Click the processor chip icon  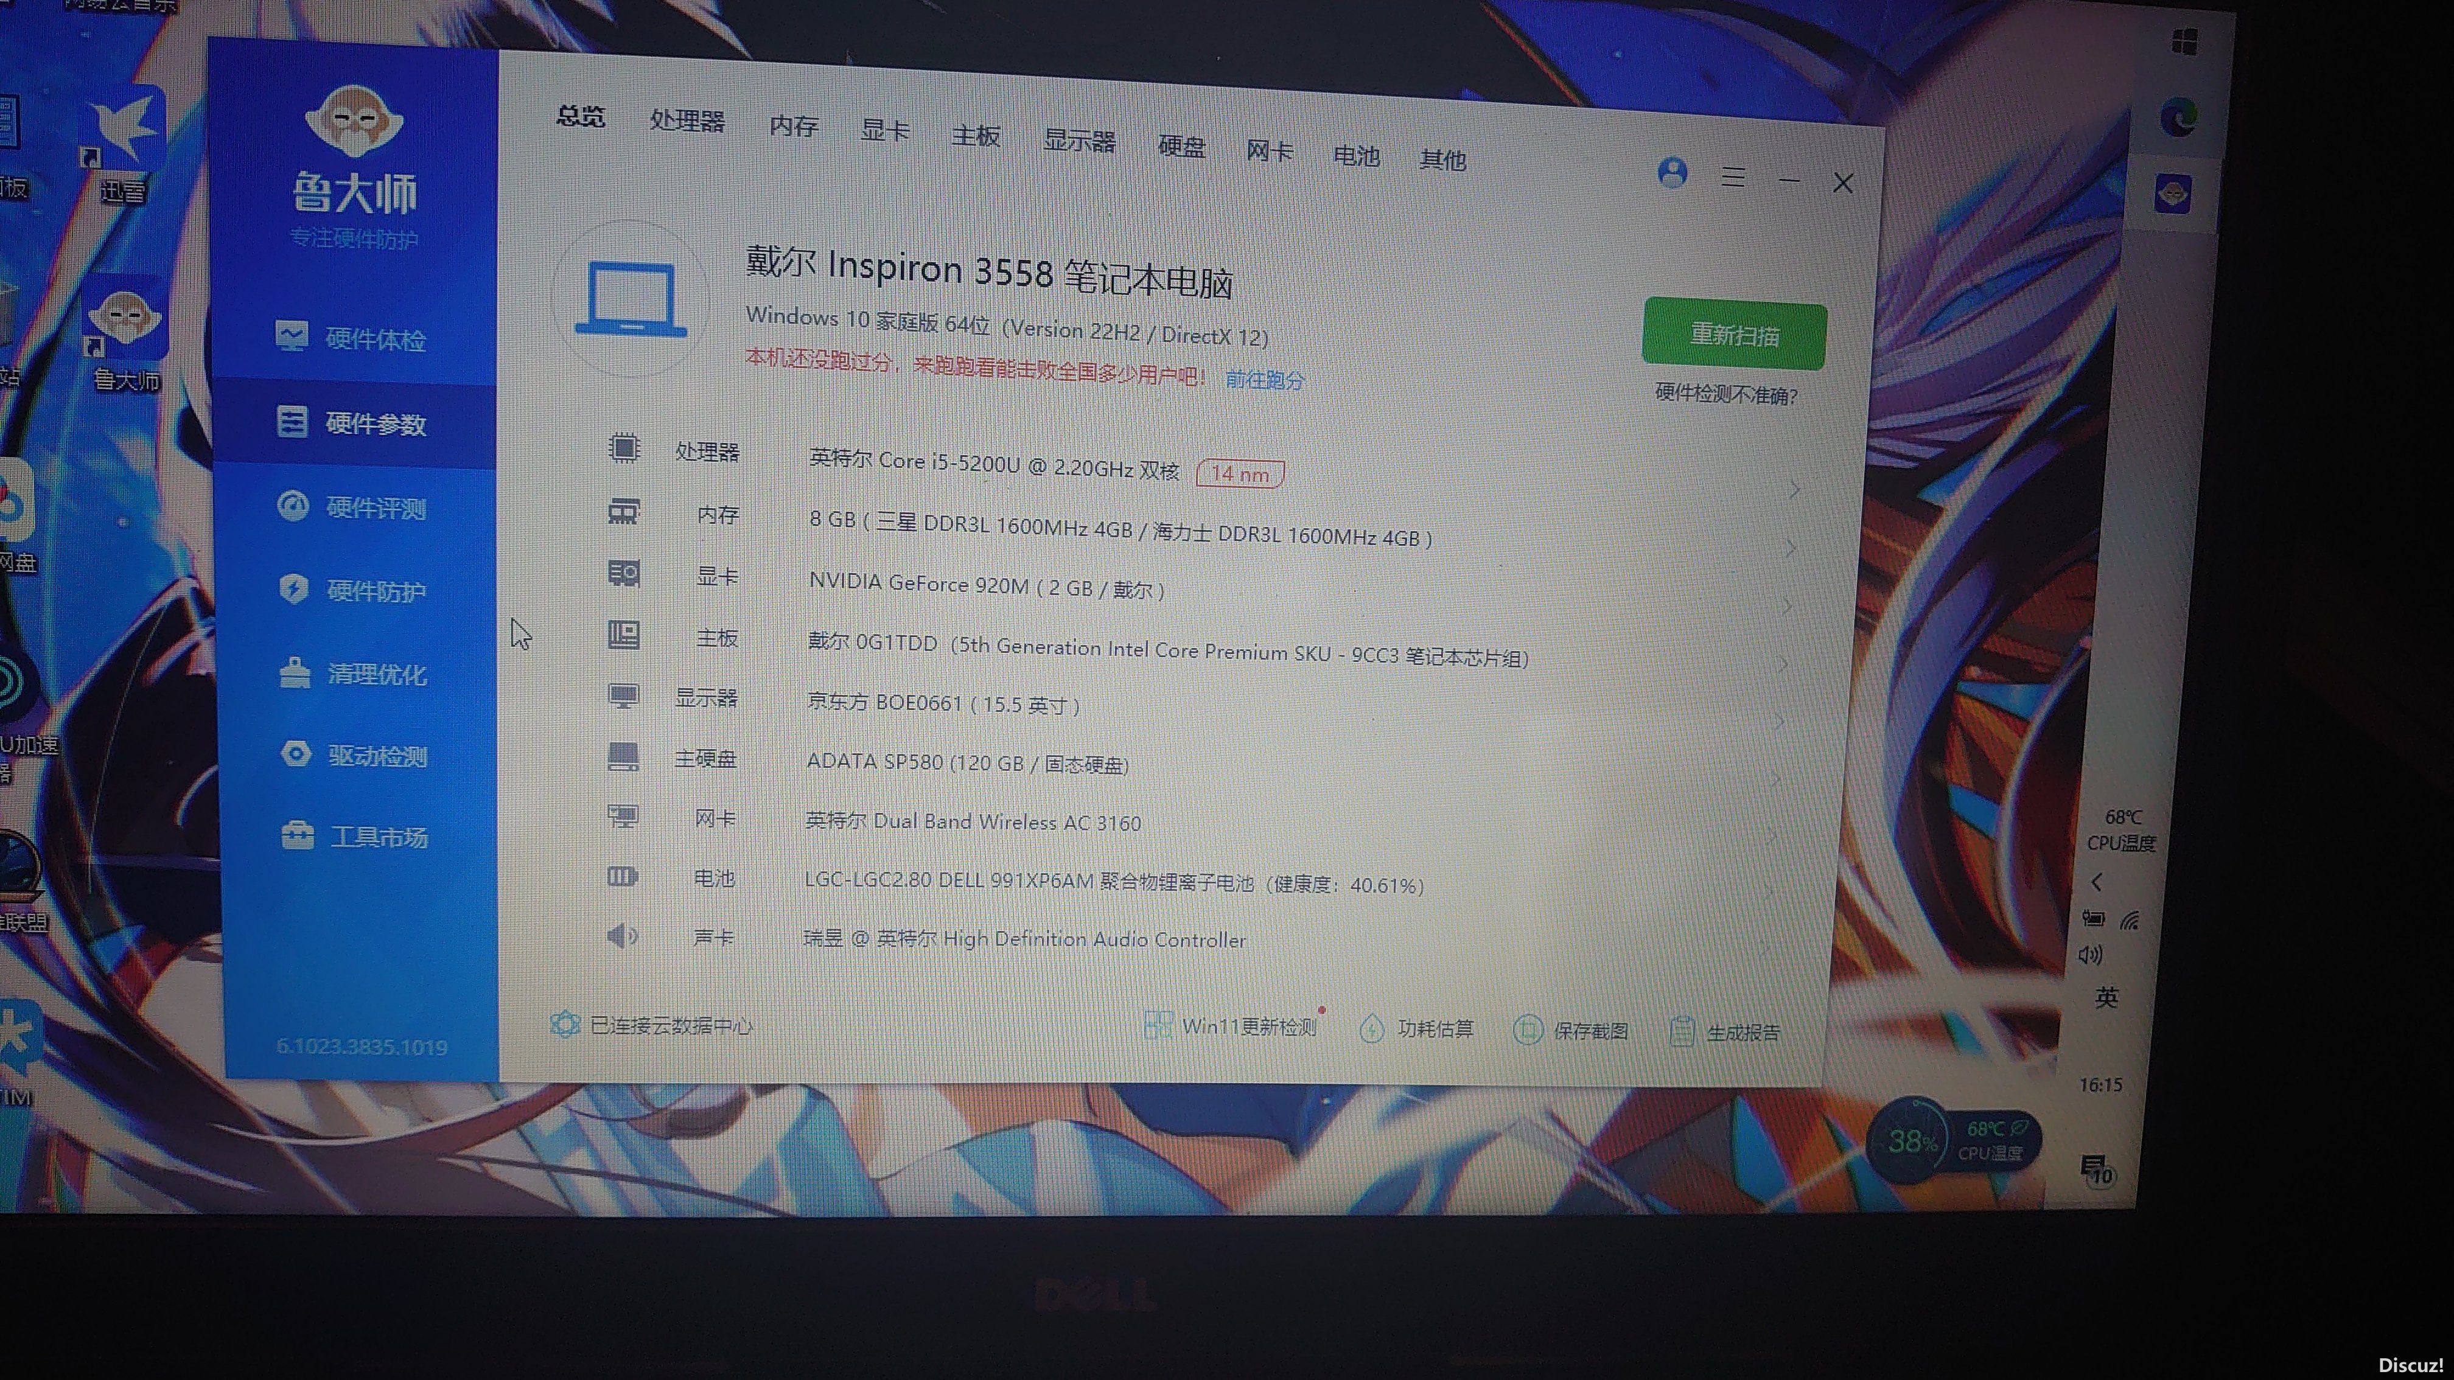pyautogui.click(x=624, y=448)
